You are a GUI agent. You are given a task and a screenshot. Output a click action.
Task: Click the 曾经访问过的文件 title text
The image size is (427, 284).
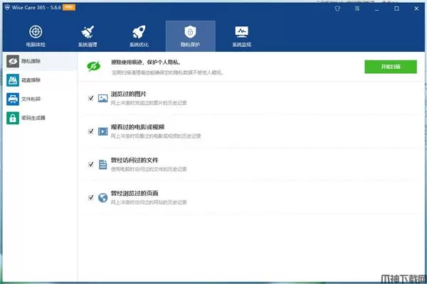tap(135, 160)
